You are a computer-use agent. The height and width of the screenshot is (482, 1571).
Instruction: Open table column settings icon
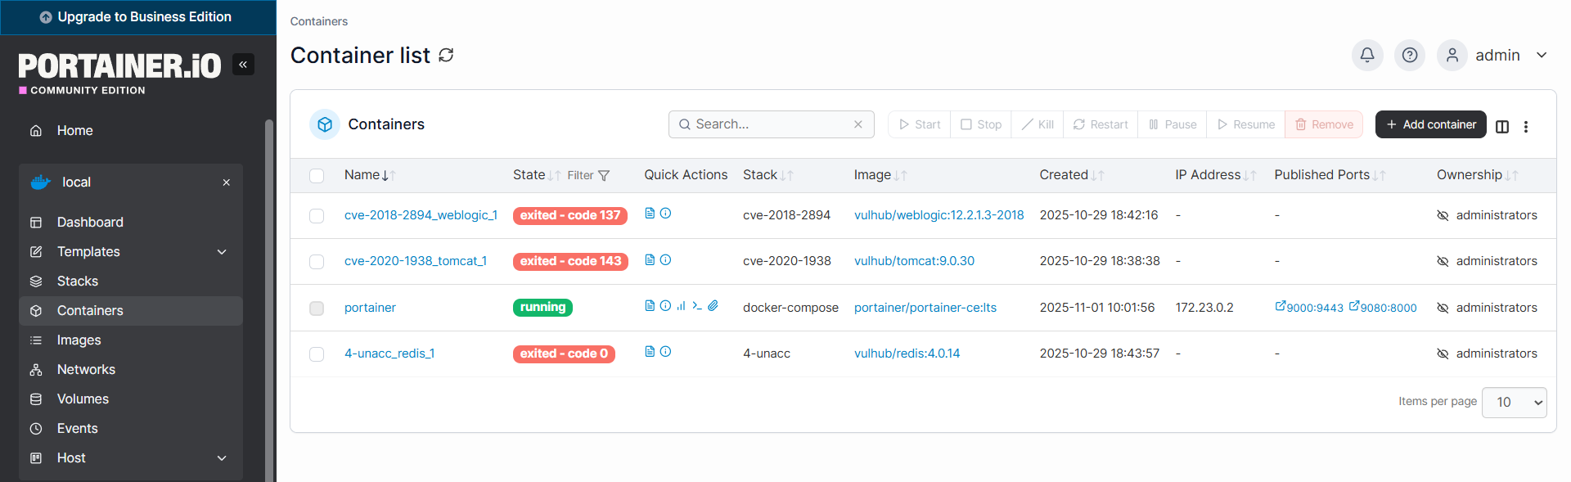(x=1502, y=126)
